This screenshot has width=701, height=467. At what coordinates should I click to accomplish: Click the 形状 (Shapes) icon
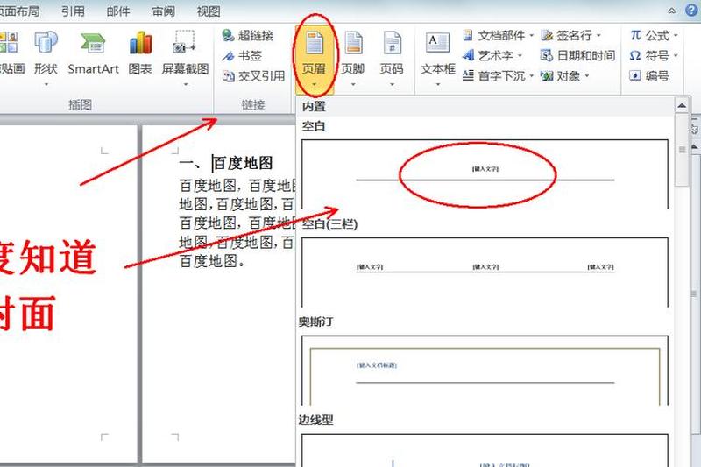point(46,43)
